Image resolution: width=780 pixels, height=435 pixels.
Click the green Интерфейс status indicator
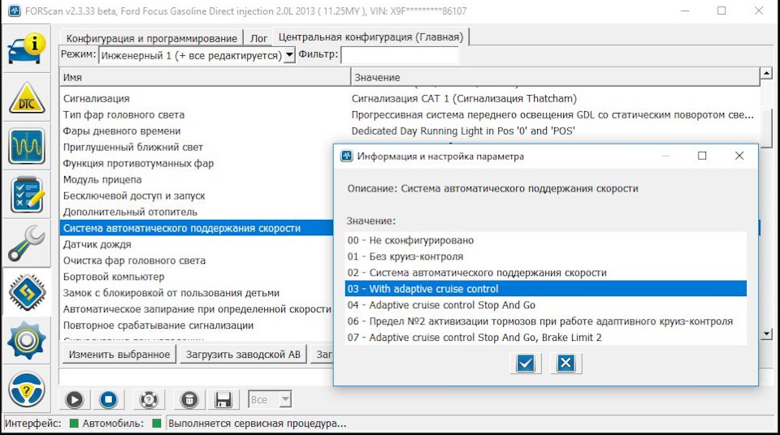click(74, 424)
